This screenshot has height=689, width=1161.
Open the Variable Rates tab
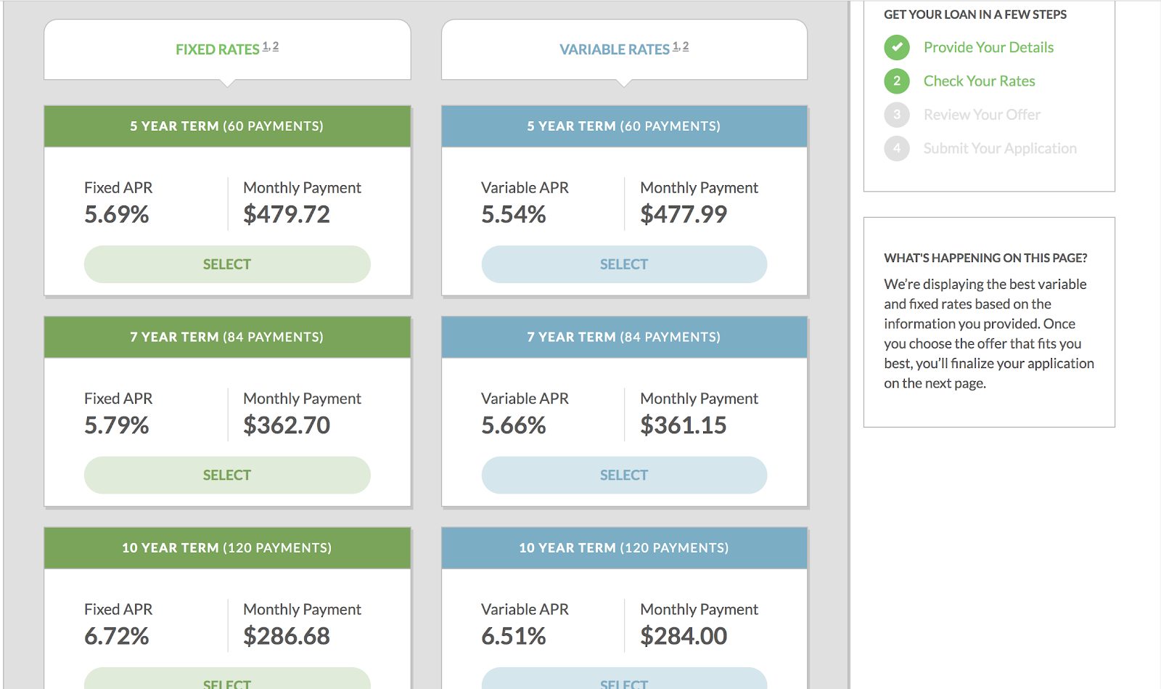(615, 49)
